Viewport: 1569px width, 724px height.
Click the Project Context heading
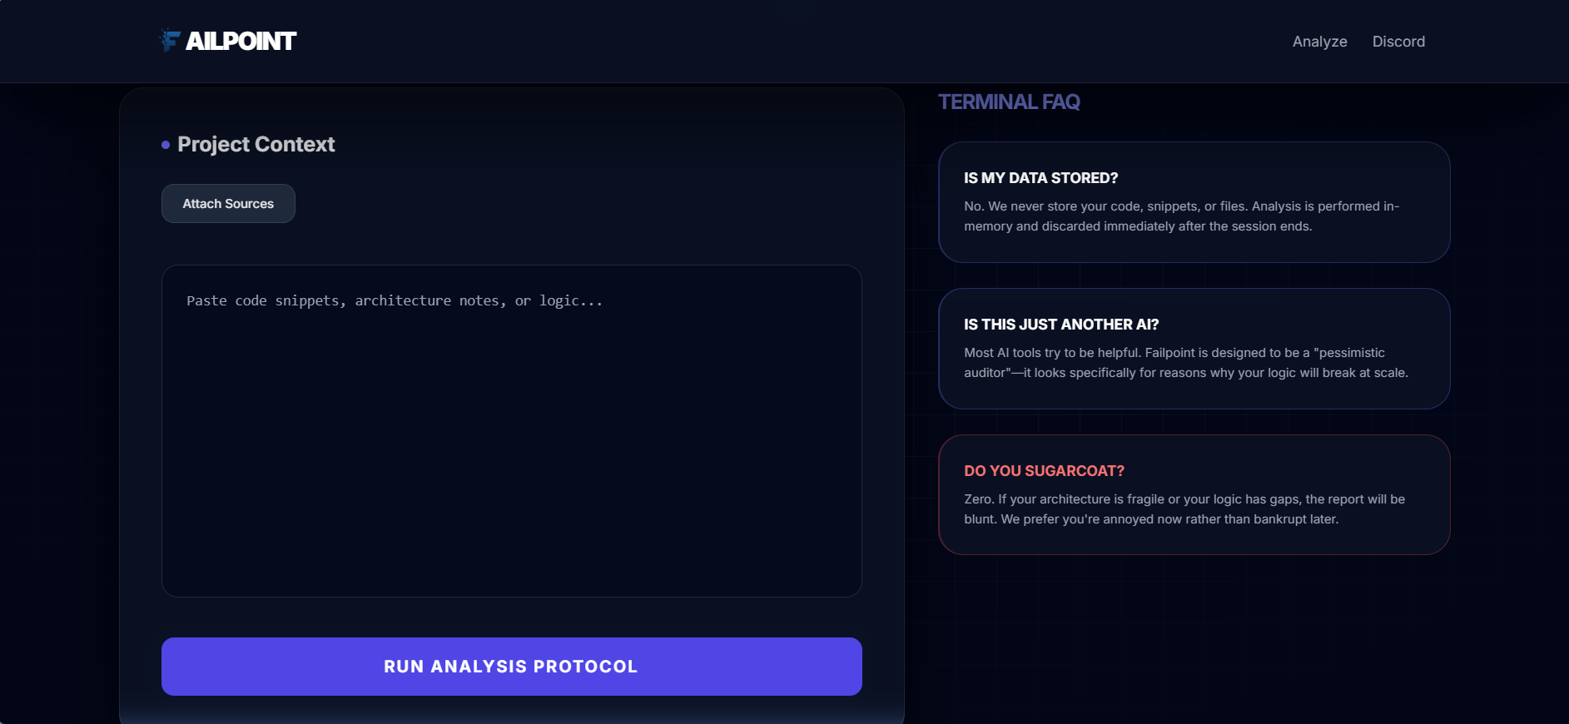click(255, 144)
